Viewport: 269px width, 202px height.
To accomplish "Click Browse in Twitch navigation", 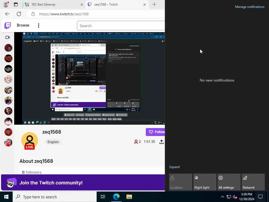I will pos(23,25).
